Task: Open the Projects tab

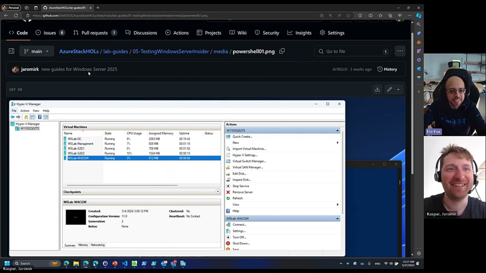Action: pos(209,33)
